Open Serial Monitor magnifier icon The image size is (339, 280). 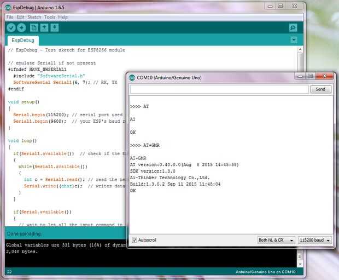pyautogui.click(x=293, y=27)
